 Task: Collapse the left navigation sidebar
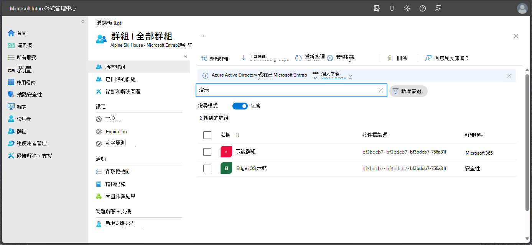[x=82, y=21]
